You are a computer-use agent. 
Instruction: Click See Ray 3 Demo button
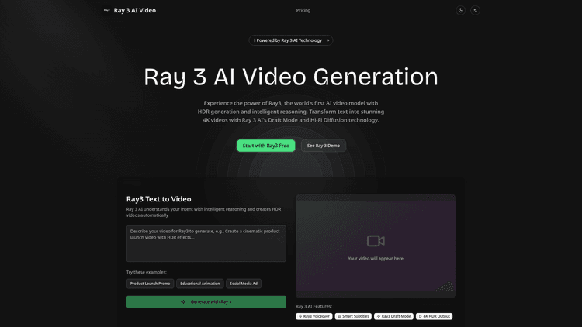coord(323,146)
